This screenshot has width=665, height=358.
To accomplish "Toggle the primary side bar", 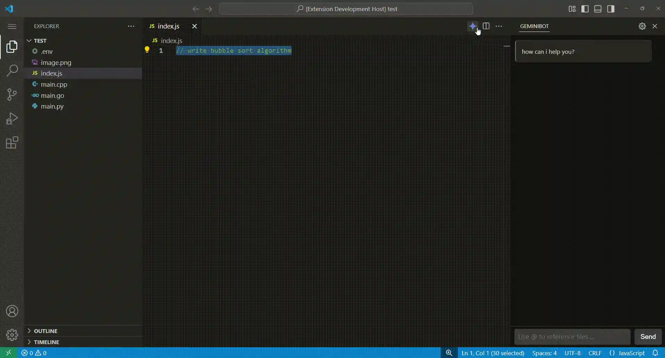I will (585, 9).
